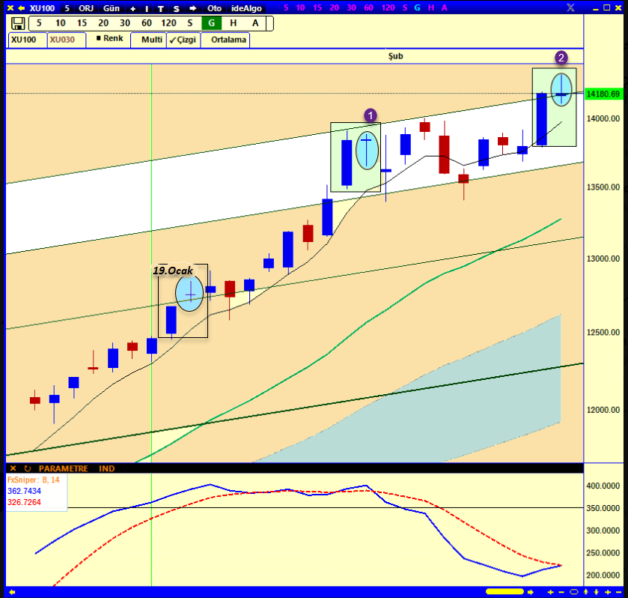Select pink 30 period in title bar
628x598 pixels.
pos(352,7)
